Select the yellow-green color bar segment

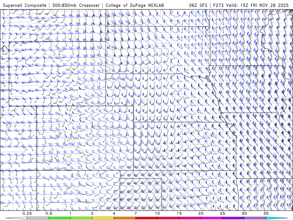[81, 218]
